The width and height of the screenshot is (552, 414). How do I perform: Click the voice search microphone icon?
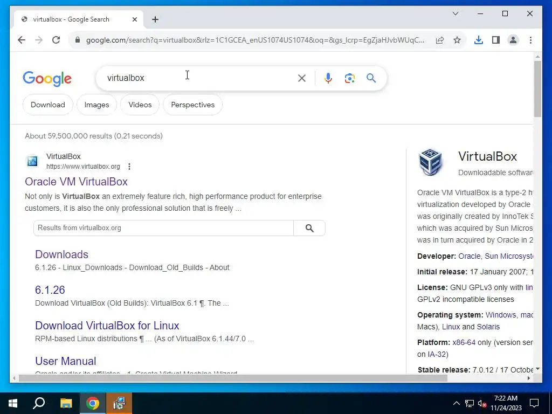click(328, 78)
